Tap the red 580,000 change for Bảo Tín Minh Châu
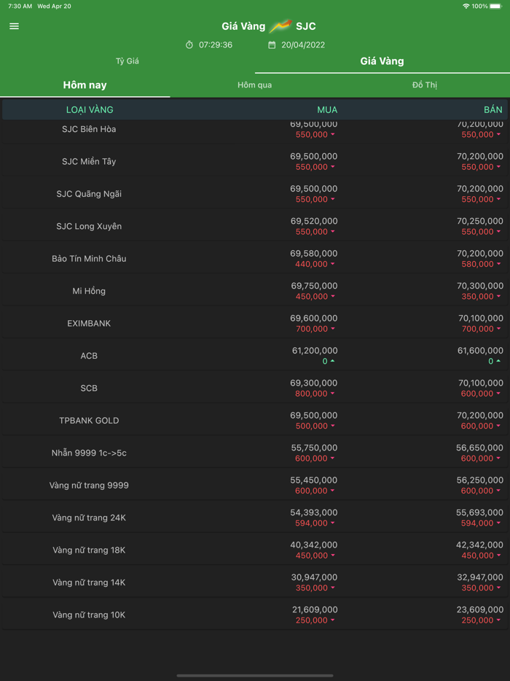Image resolution: width=510 pixels, height=681 pixels. tap(477, 264)
